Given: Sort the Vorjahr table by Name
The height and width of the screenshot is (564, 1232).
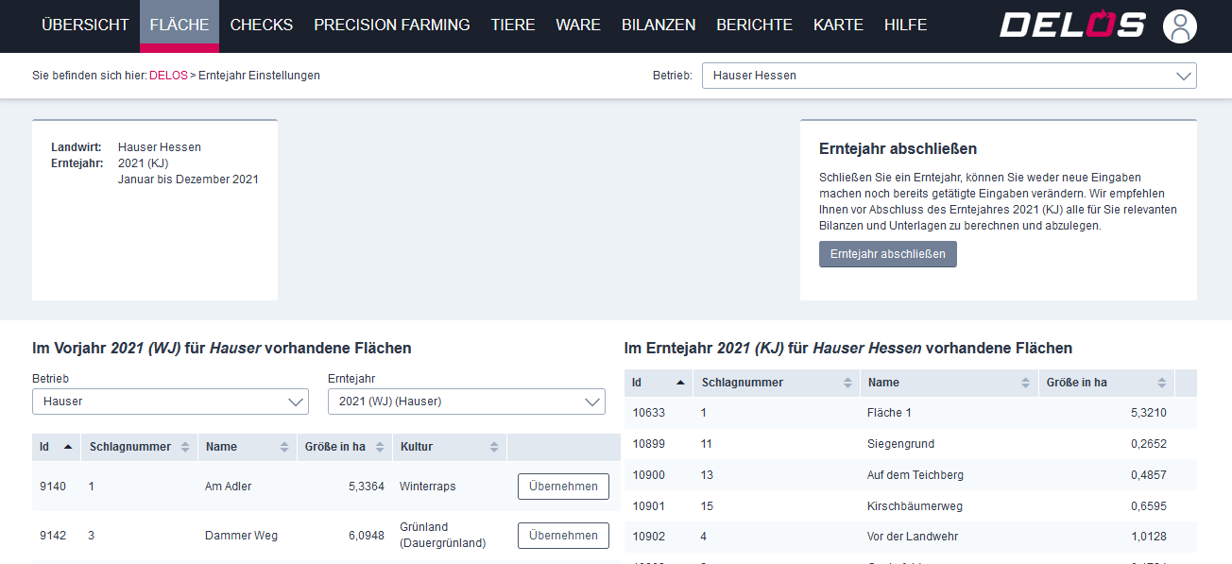Looking at the screenshot, I should pyautogui.click(x=246, y=447).
